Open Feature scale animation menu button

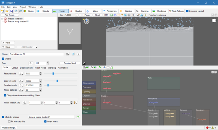point(21,74)
